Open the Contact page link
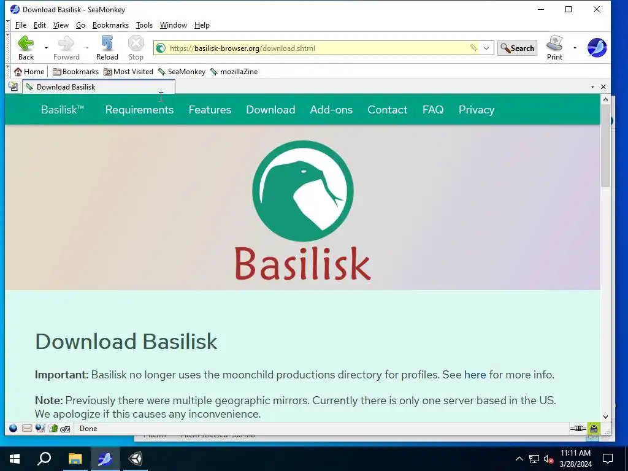The width and height of the screenshot is (628, 471). tap(388, 110)
